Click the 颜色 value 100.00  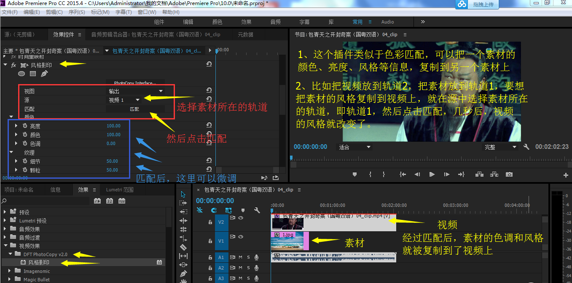(x=113, y=135)
